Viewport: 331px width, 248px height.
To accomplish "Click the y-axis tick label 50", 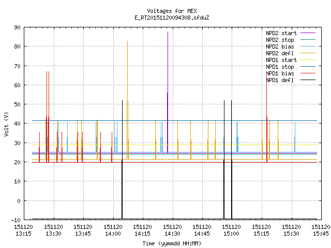I will click(17, 104).
